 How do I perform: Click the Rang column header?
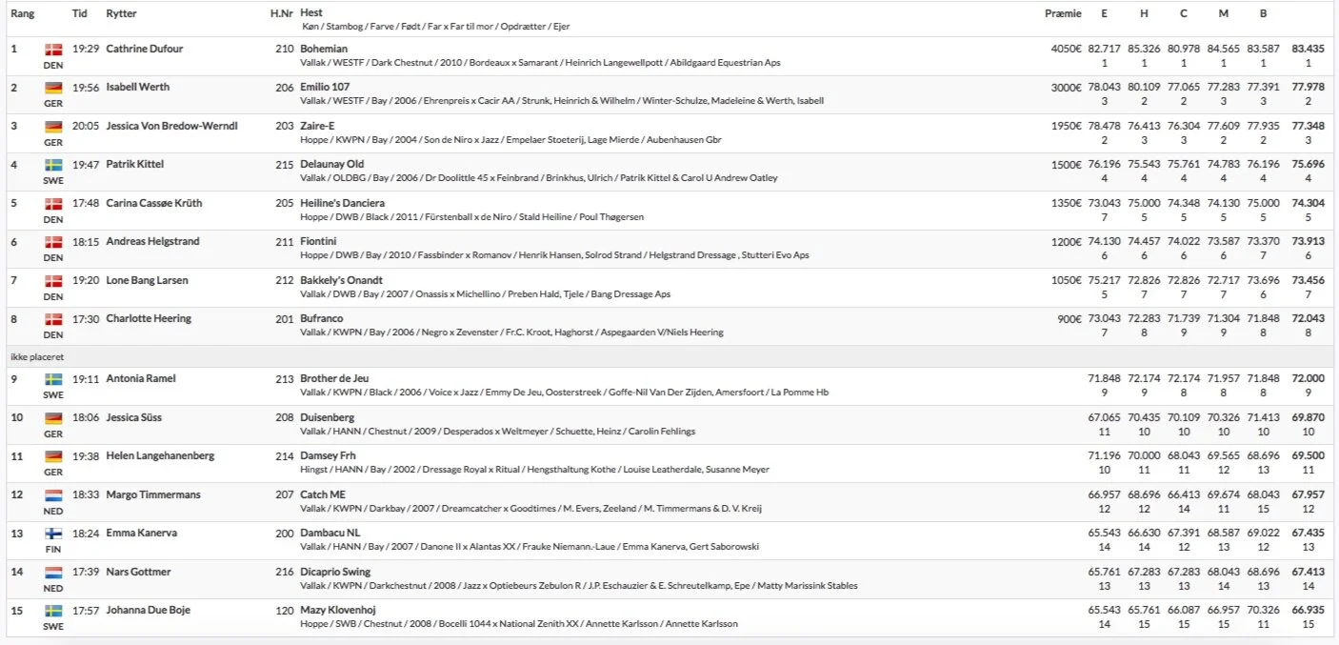point(22,13)
